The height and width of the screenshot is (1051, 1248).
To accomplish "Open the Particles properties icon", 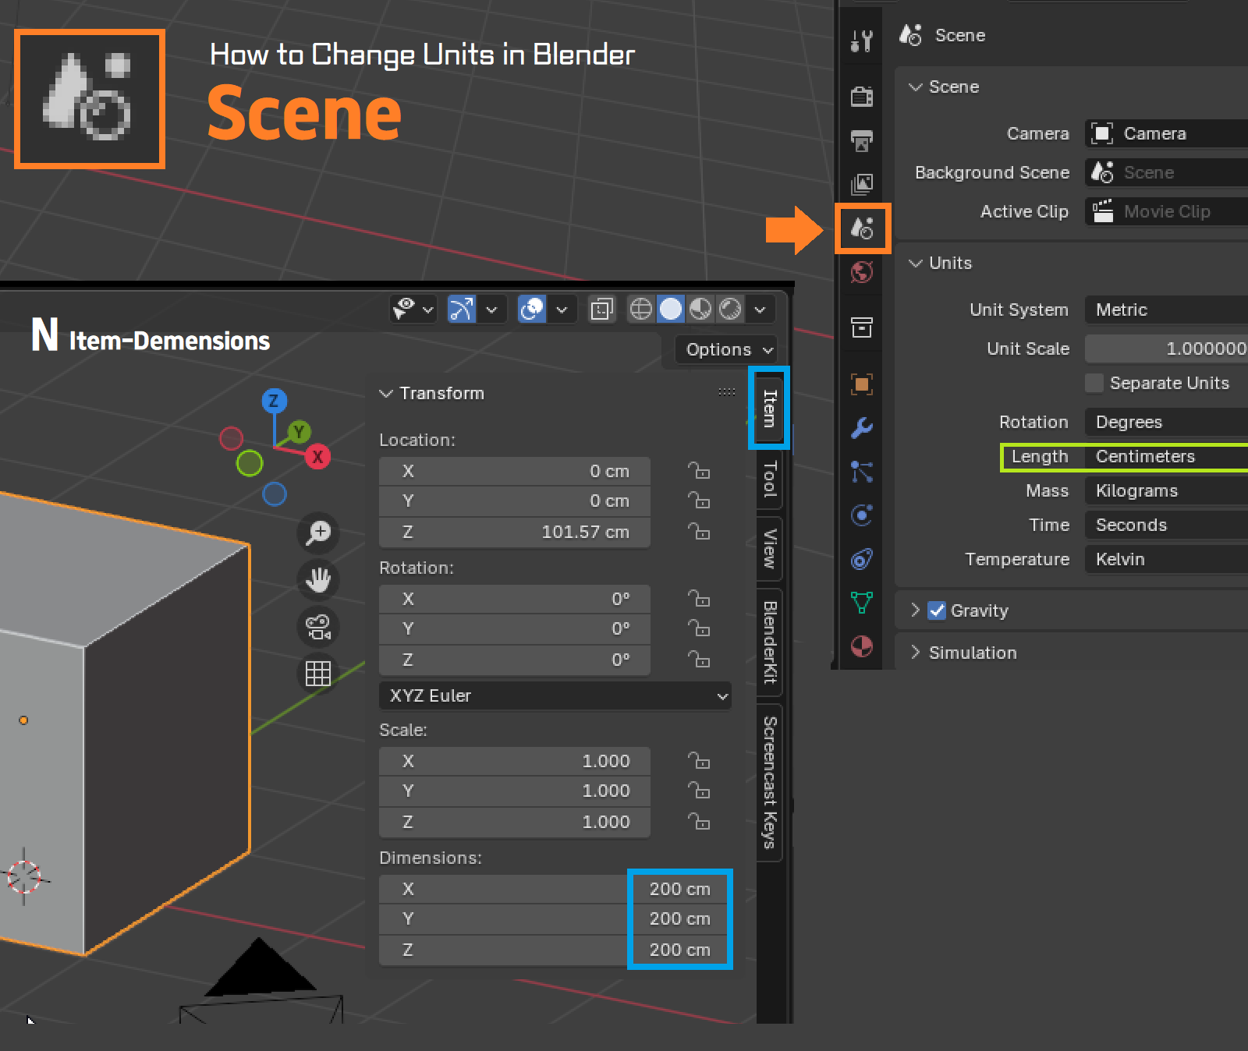I will [861, 471].
